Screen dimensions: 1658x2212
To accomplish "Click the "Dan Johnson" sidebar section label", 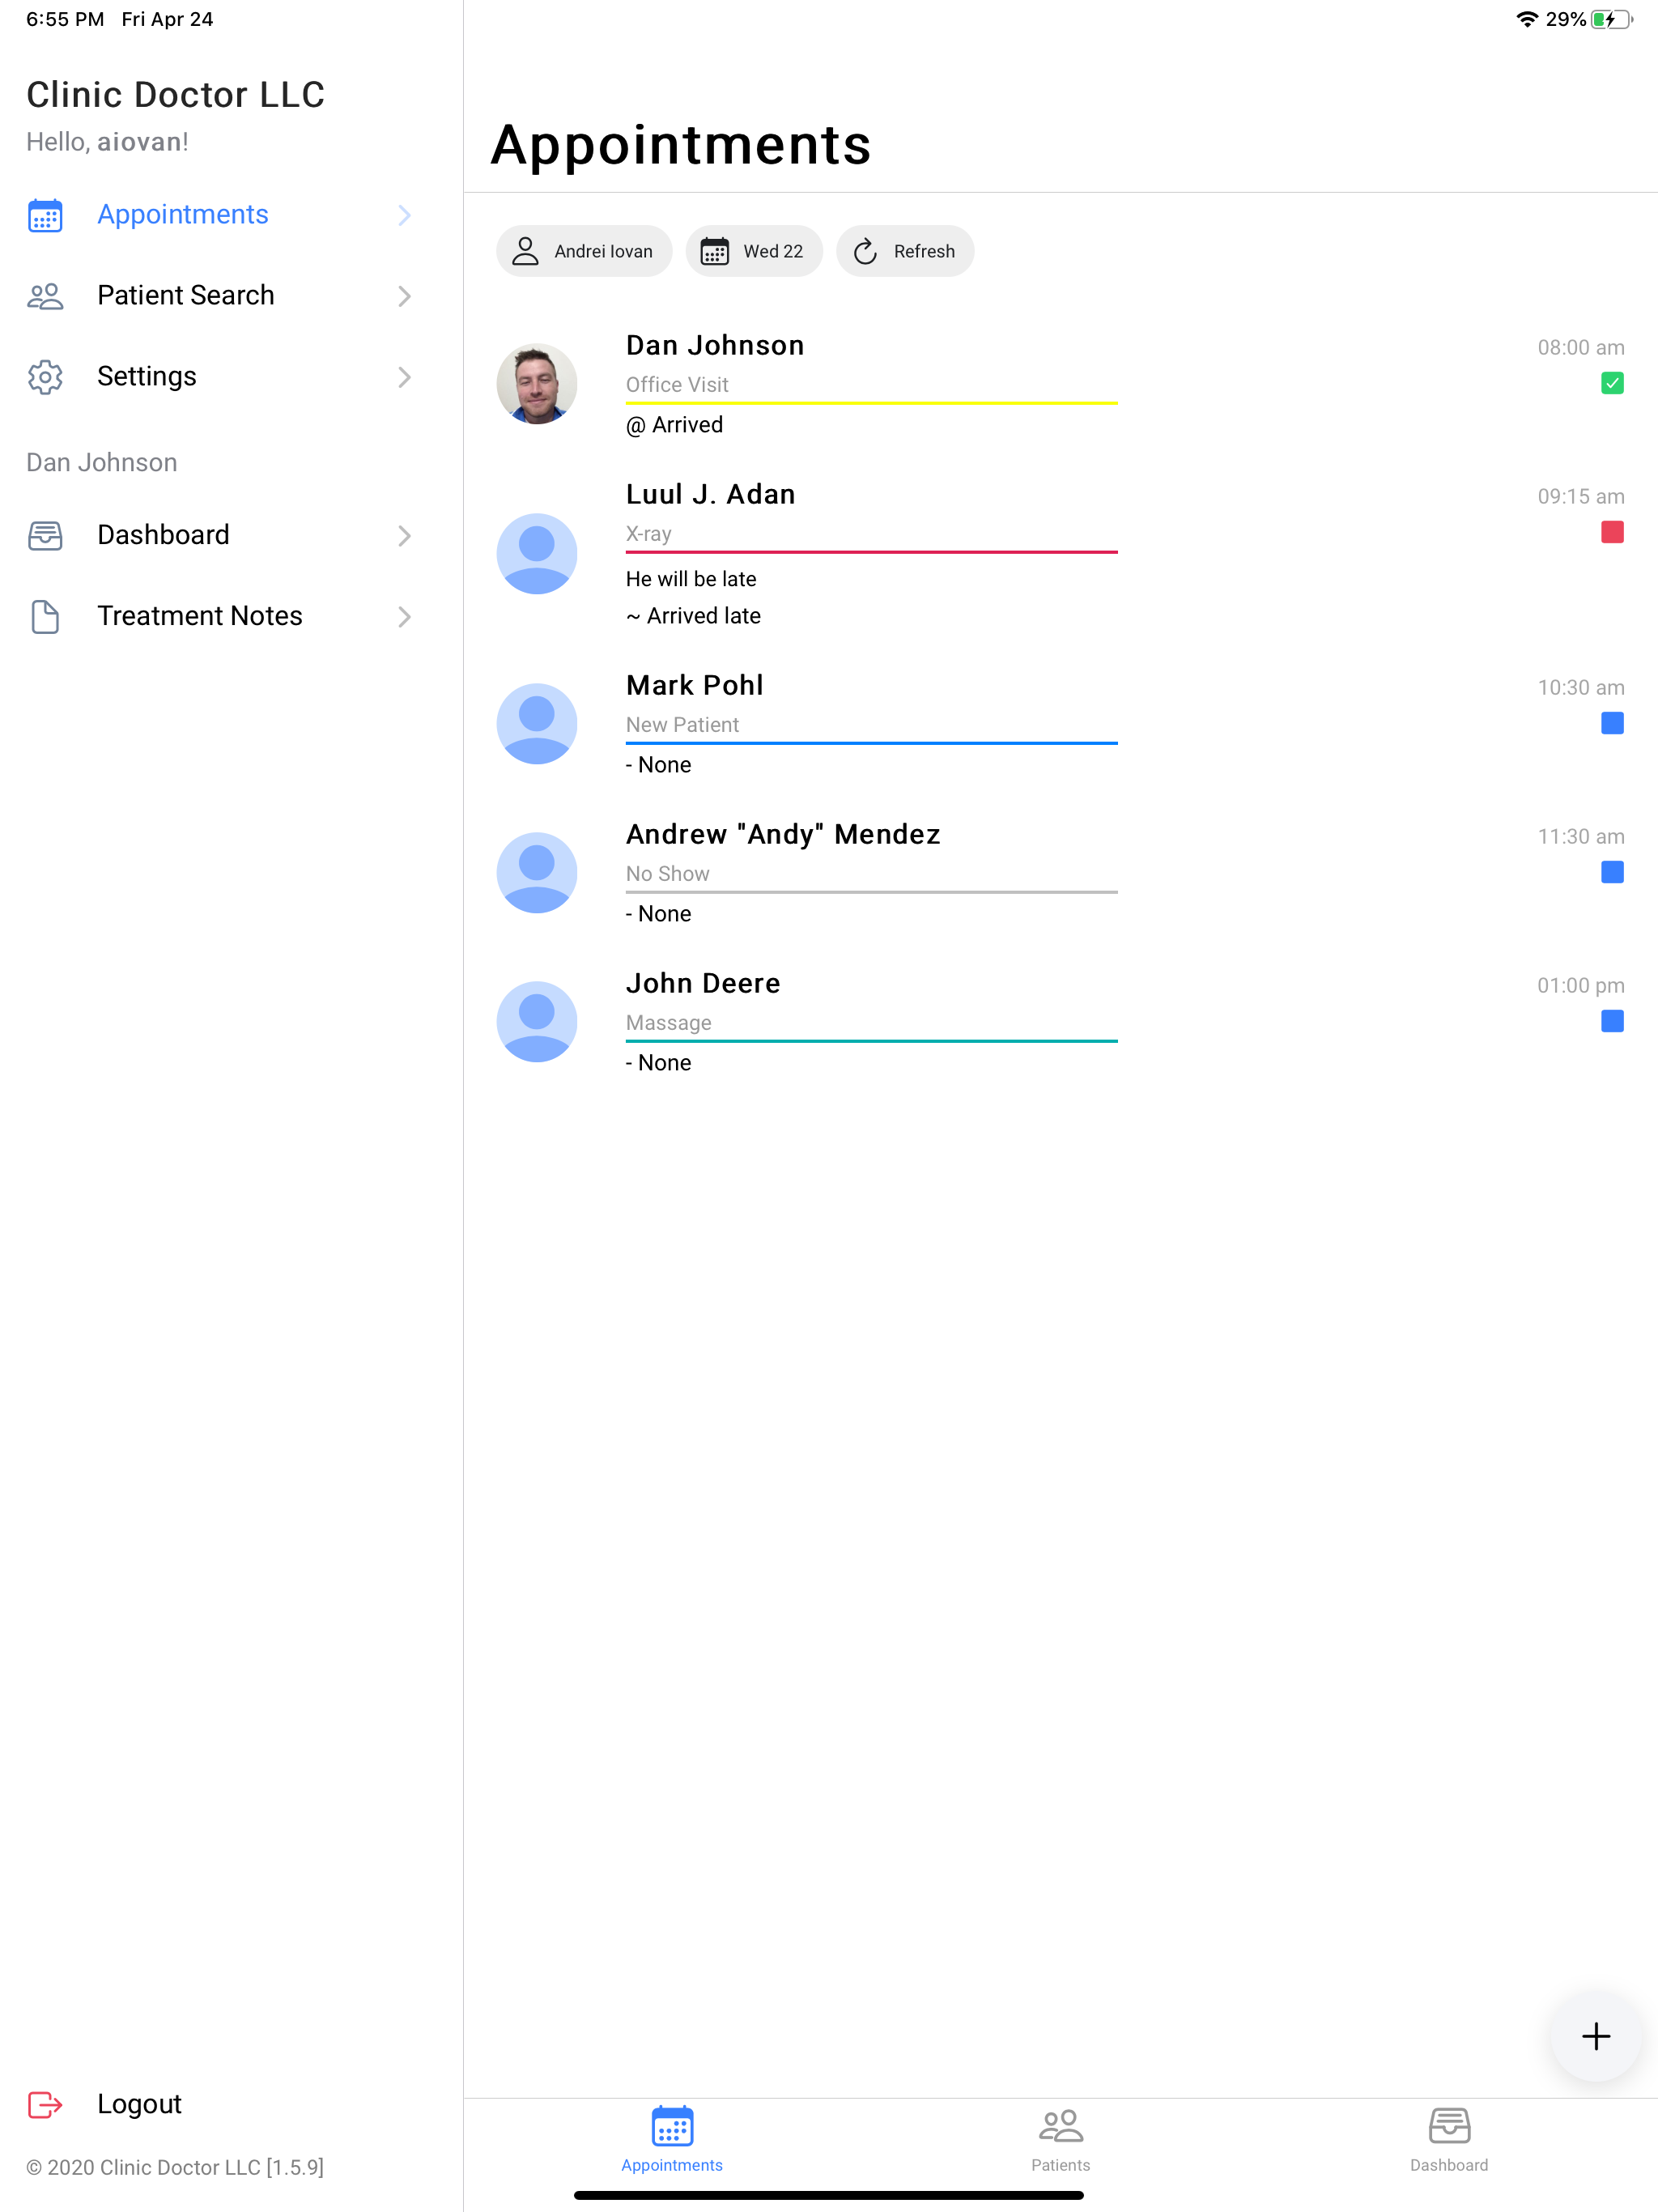I will (102, 463).
